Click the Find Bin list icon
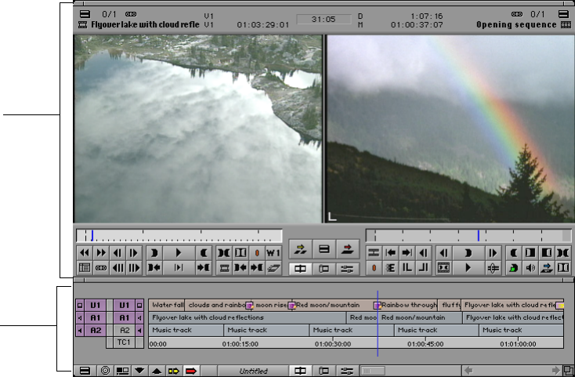Image resolution: width=575 pixels, height=377 pixels. click(x=85, y=268)
